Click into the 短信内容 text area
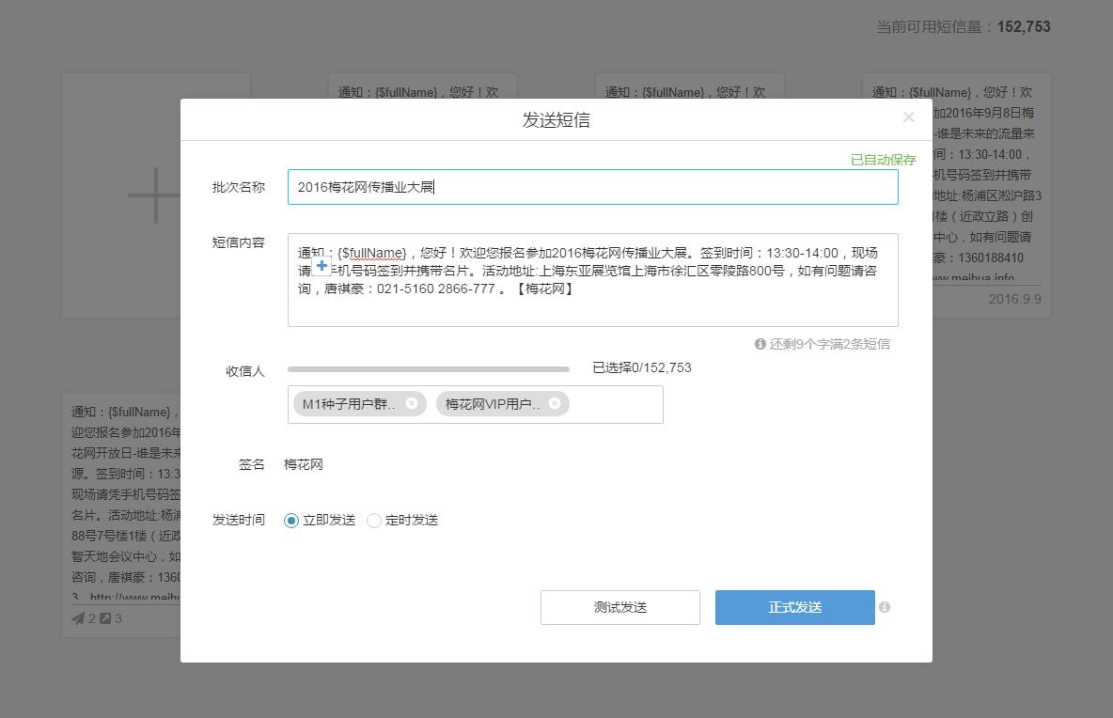The height and width of the screenshot is (718, 1113). [593, 279]
